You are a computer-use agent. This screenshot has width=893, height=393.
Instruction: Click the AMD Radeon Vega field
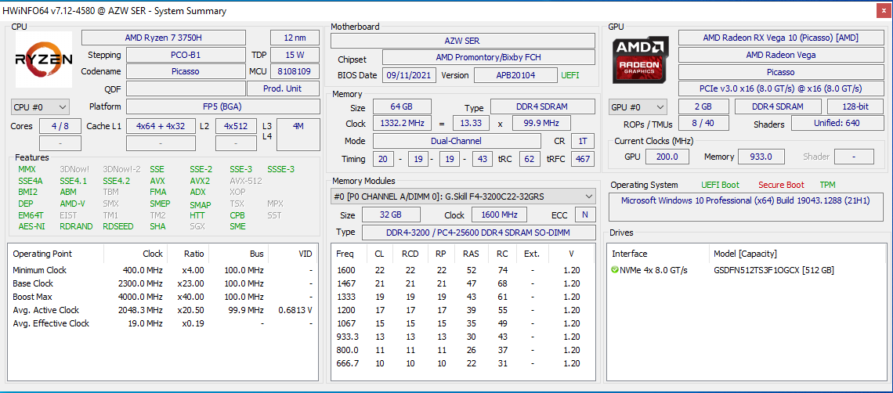point(780,55)
